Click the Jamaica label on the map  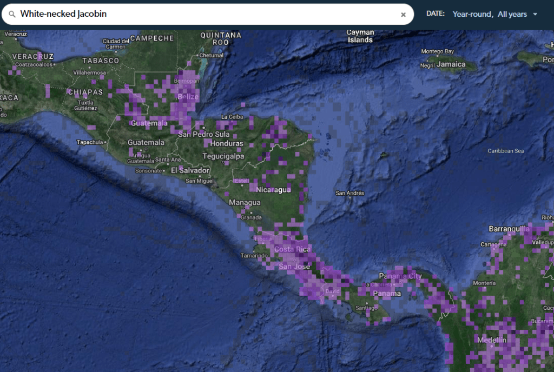pos(451,64)
